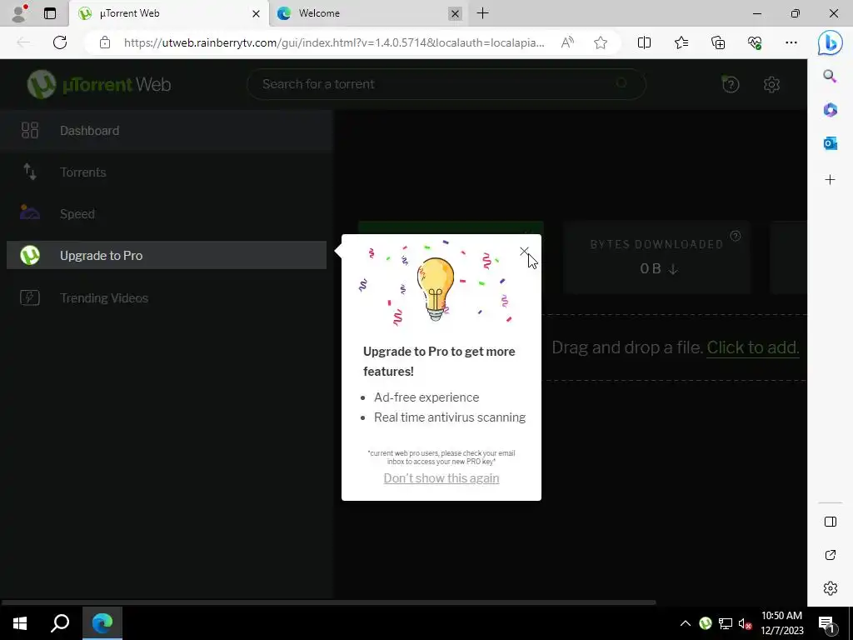
Task: Open Edge Settings and more menu
Action: pyautogui.click(x=791, y=42)
